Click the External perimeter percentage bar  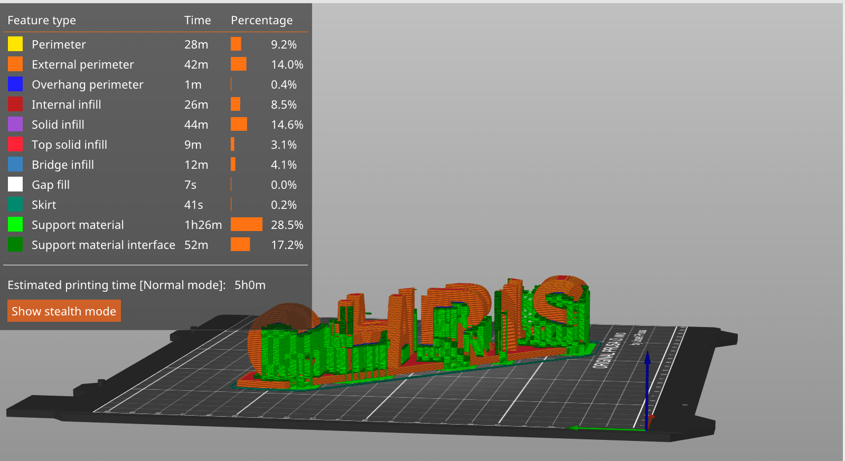tap(239, 64)
